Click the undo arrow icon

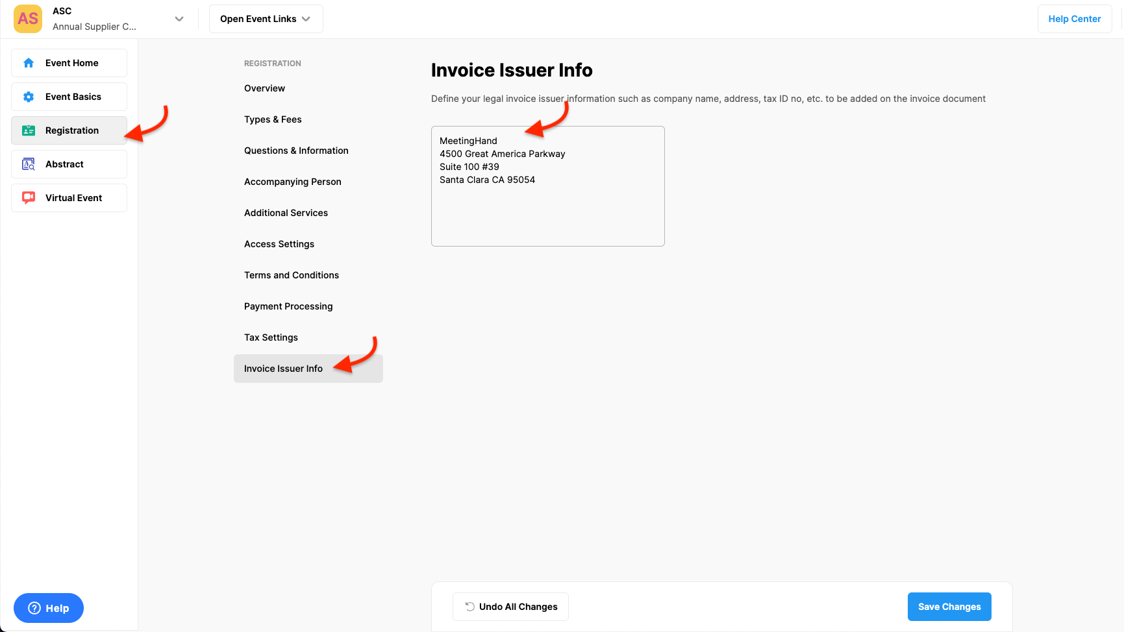click(x=469, y=607)
